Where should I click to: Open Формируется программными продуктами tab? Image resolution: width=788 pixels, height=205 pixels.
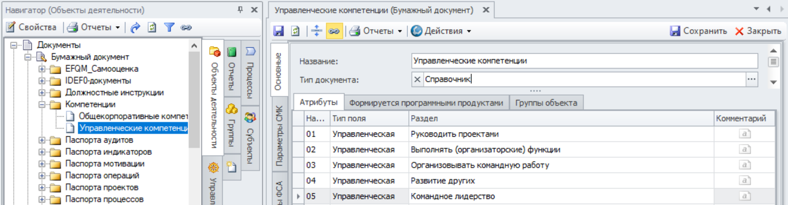(426, 103)
